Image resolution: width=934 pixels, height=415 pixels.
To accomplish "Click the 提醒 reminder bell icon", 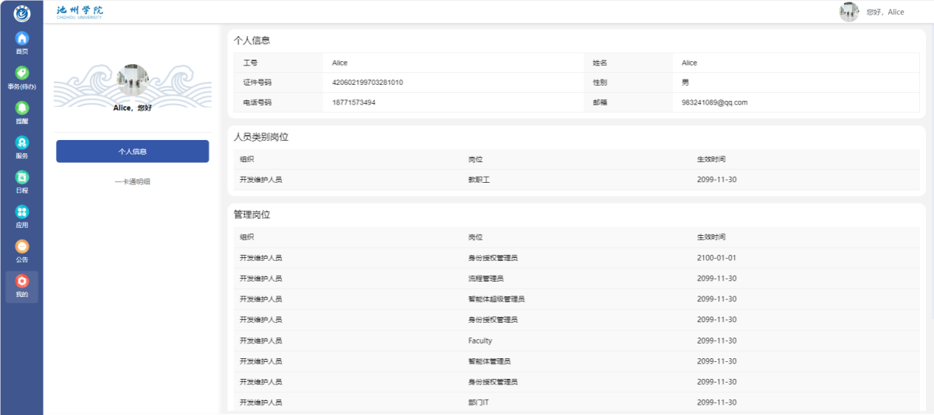I will pos(22,108).
